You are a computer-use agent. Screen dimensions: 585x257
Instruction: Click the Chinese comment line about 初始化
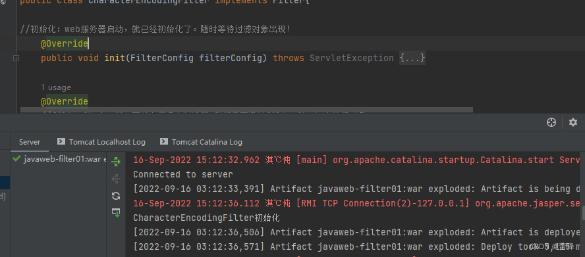point(155,30)
